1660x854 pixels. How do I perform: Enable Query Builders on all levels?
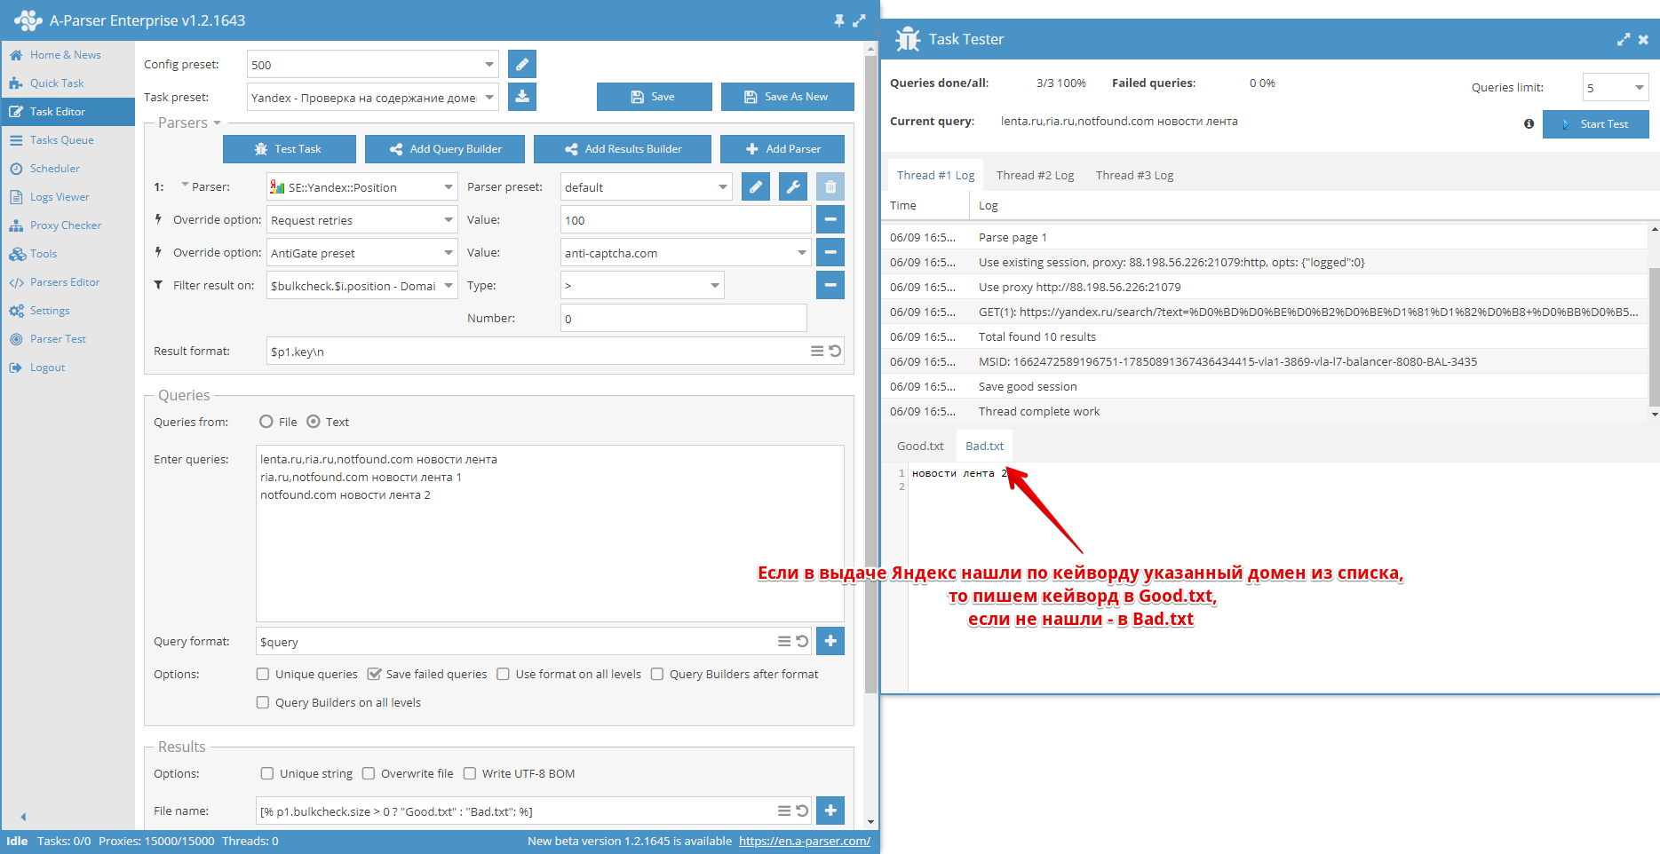click(263, 702)
